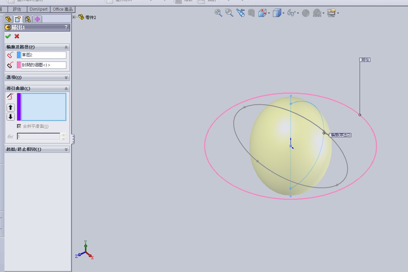Switch to PropertyManager tab

[18, 19]
